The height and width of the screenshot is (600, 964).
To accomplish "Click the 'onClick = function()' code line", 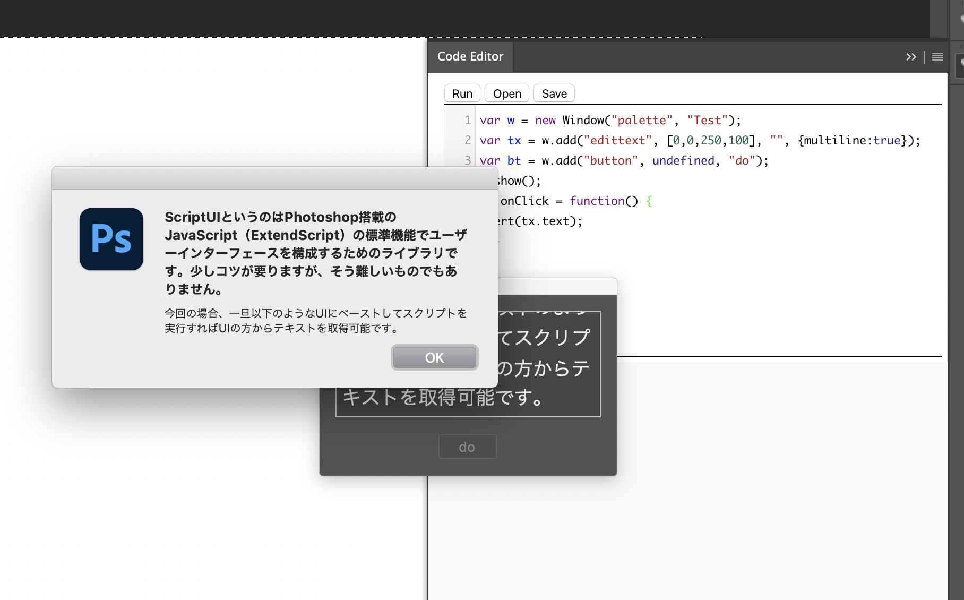I will 576,201.
